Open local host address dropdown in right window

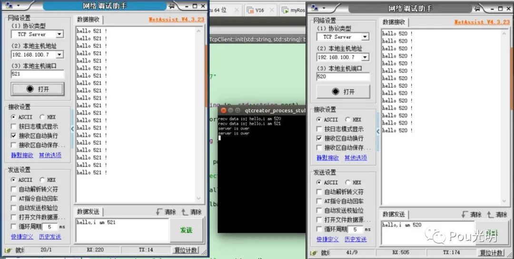(365, 57)
